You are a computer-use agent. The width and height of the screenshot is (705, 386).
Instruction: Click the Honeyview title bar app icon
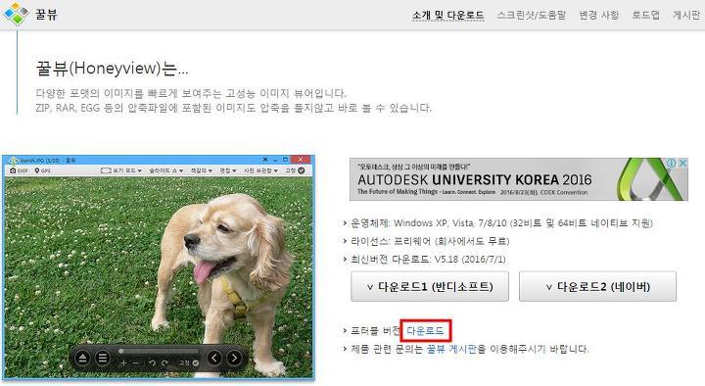(13, 160)
